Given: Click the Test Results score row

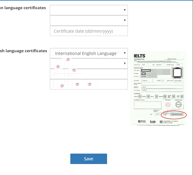Looking at the screenshot, I should click(158, 96).
